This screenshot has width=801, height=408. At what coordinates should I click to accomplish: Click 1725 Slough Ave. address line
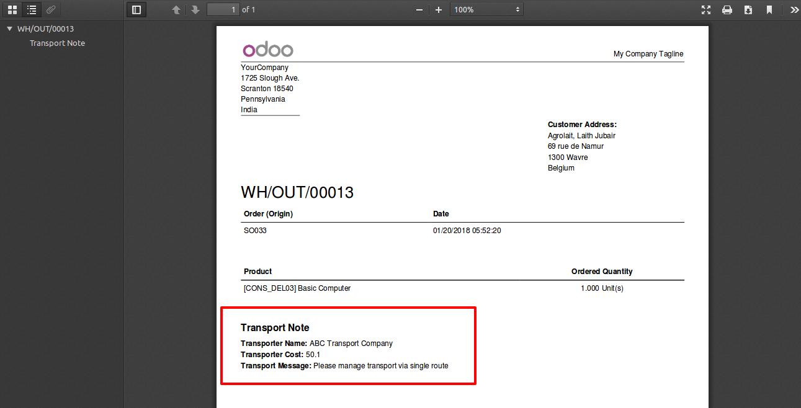pos(270,78)
